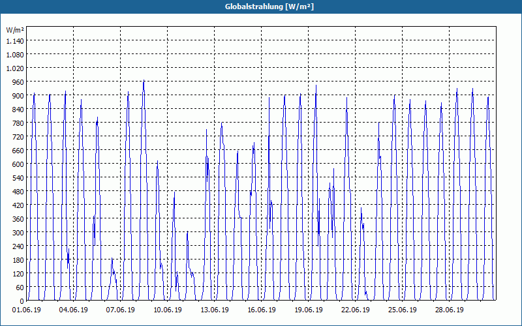Click the 420 y-axis label

coord(18,205)
